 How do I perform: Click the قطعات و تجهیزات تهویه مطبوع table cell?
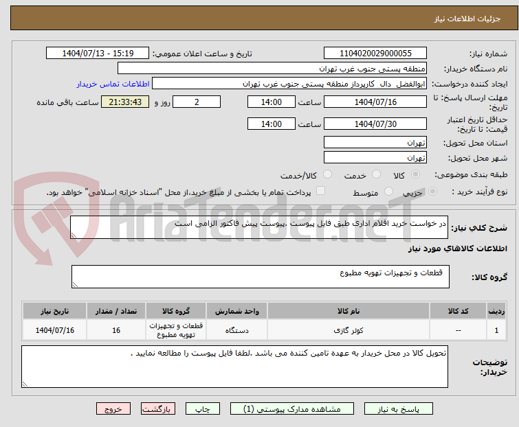coord(176,330)
